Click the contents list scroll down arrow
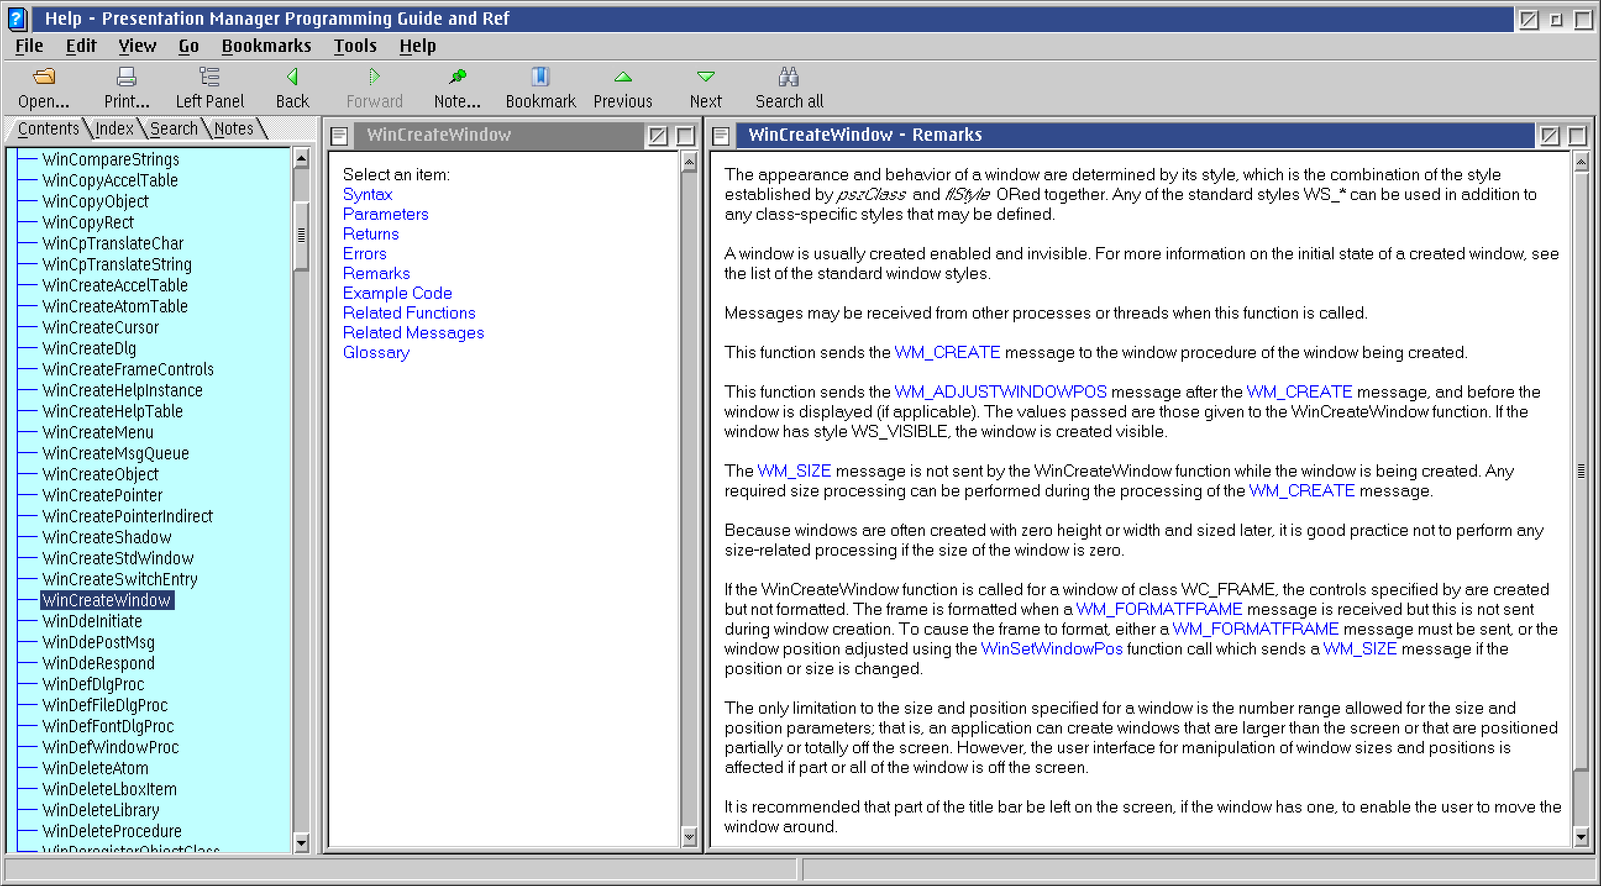 tap(301, 843)
